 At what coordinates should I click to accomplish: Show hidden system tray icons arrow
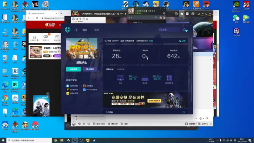point(217,140)
